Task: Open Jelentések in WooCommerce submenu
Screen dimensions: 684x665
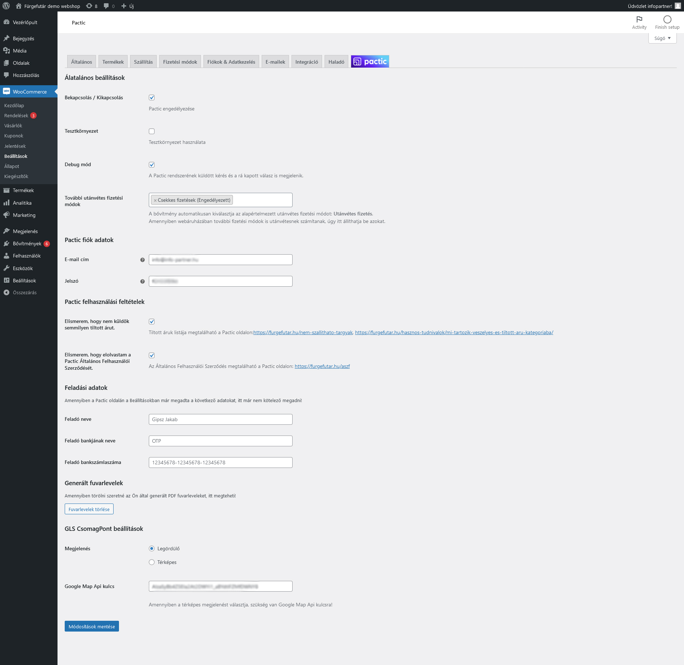Action: pyautogui.click(x=15, y=146)
